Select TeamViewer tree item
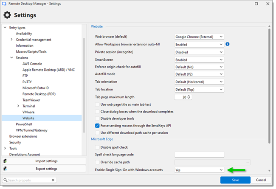 (31, 100)
